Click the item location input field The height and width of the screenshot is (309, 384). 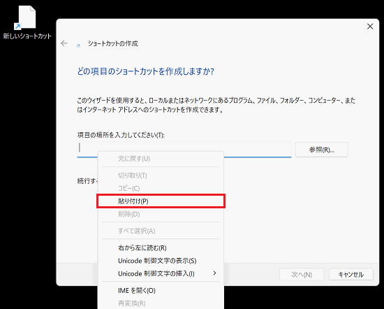point(184,149)
